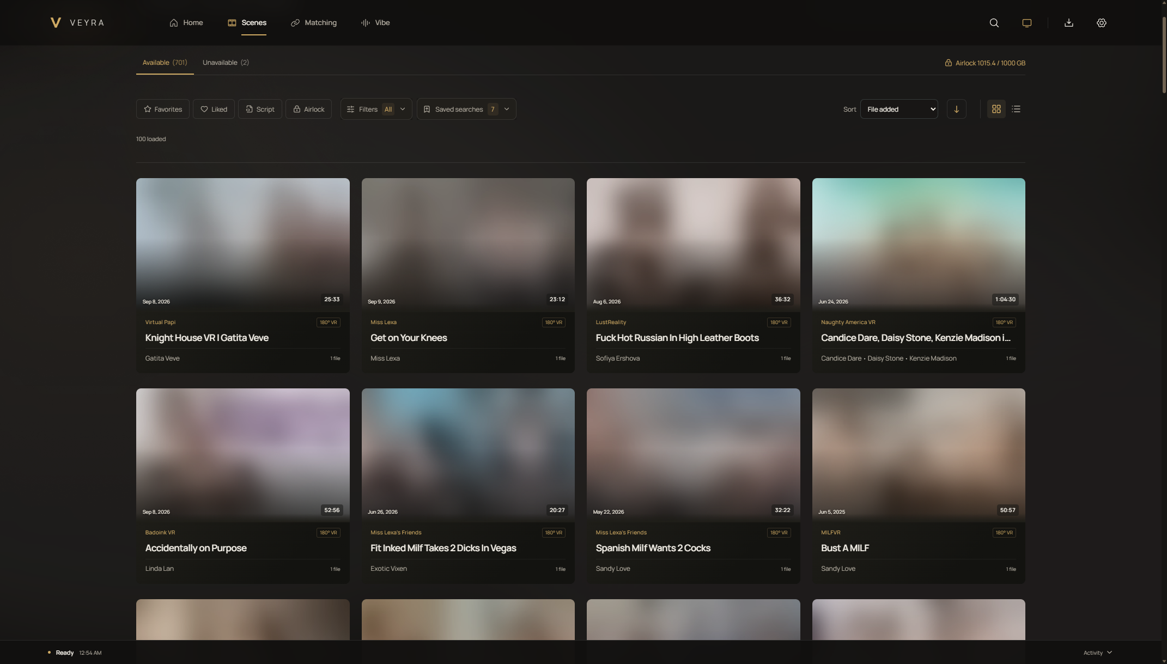The width and height of the screenshot is (1167, 664).
Task: Click 180° VR badge on Accidentally on Purpose
Action: 329,533
